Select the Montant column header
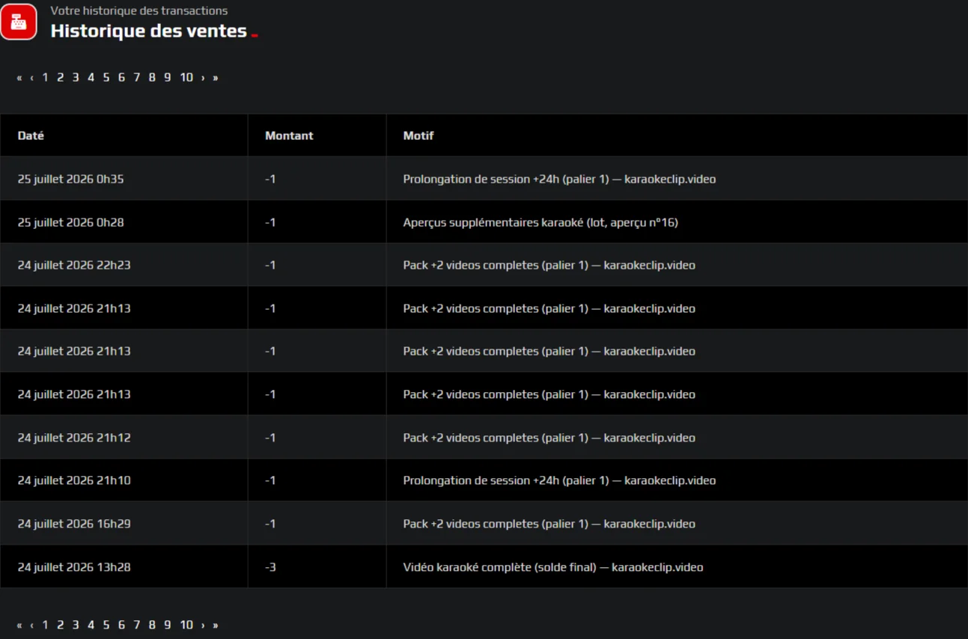Image resolution: width=968 pixels, height=639 pixels. pos(289,135)
